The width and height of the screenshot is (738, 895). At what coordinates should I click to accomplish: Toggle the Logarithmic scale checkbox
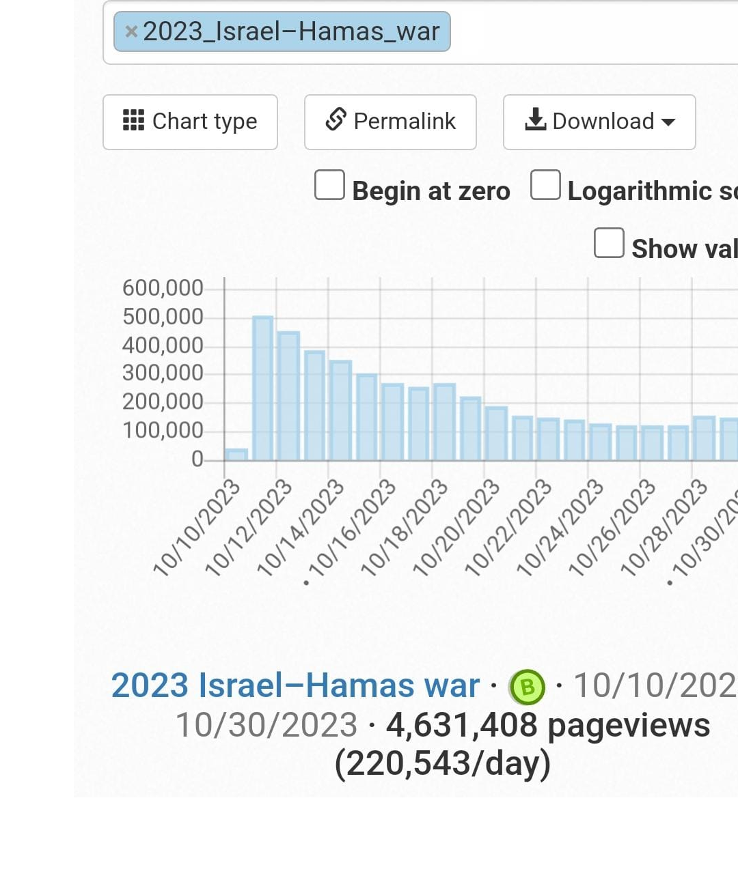[545, 185]
